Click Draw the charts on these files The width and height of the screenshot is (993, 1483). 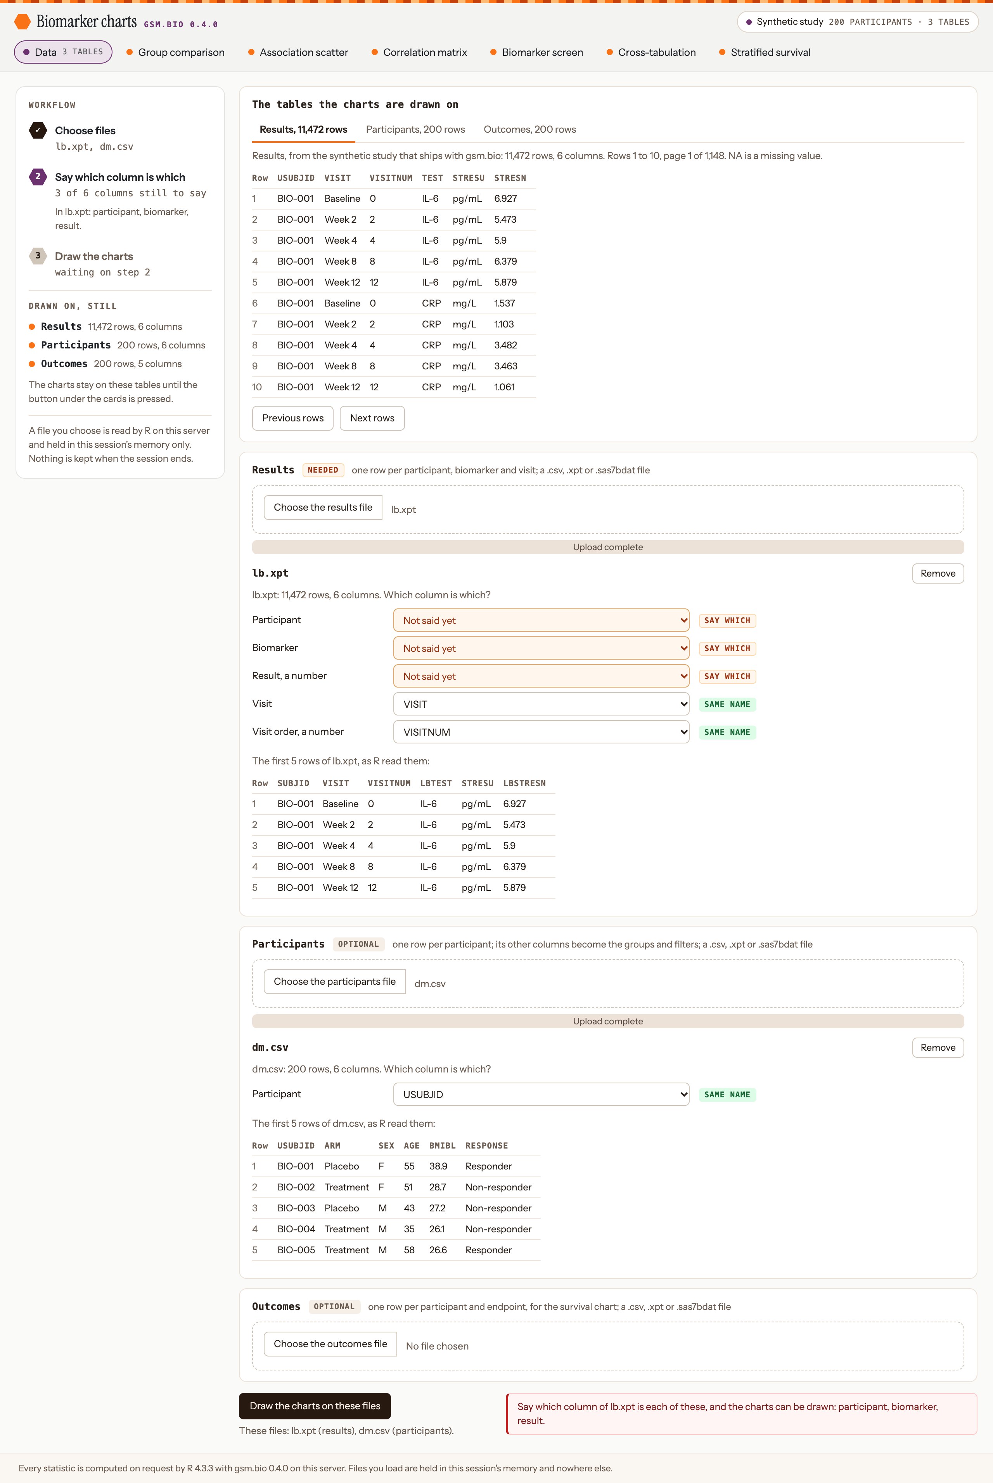[x=315, y=1406]
